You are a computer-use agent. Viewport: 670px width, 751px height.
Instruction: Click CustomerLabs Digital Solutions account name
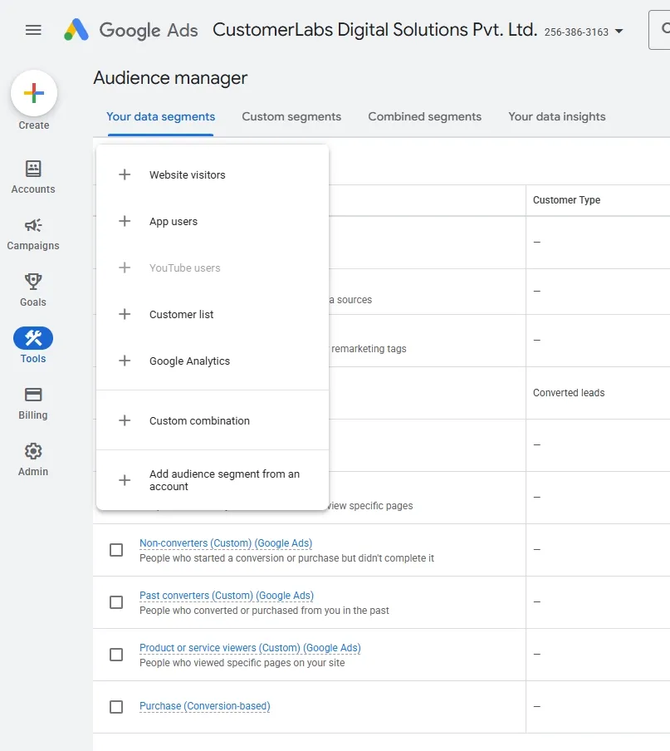click(x=374, y=30)
